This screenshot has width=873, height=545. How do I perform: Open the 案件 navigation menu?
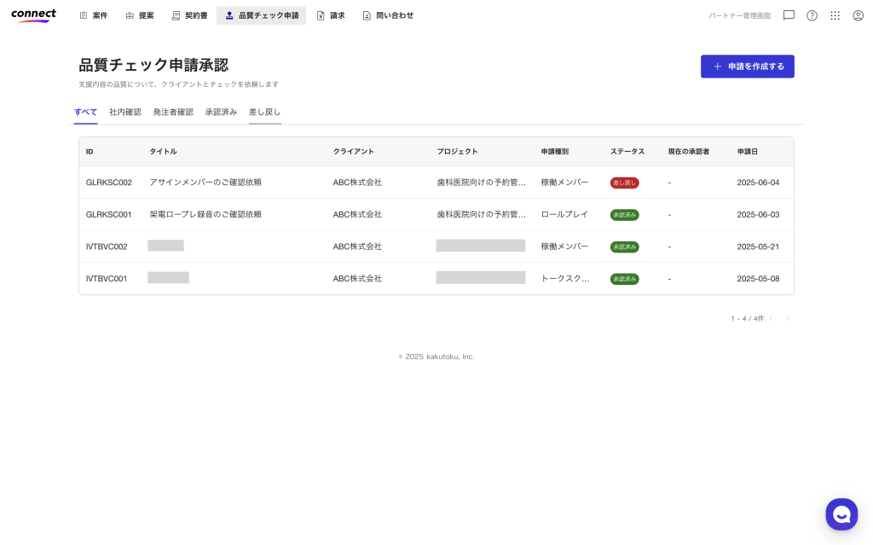(x=94, y=15)
